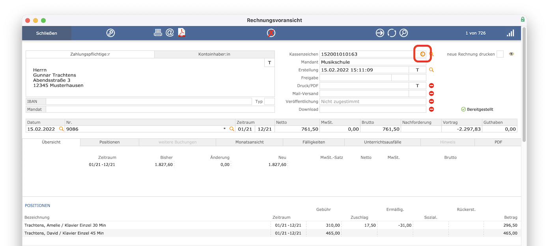549x246 pixels.
Task: Click the circular refresh icon in toolbar
Action: (392, 33)
